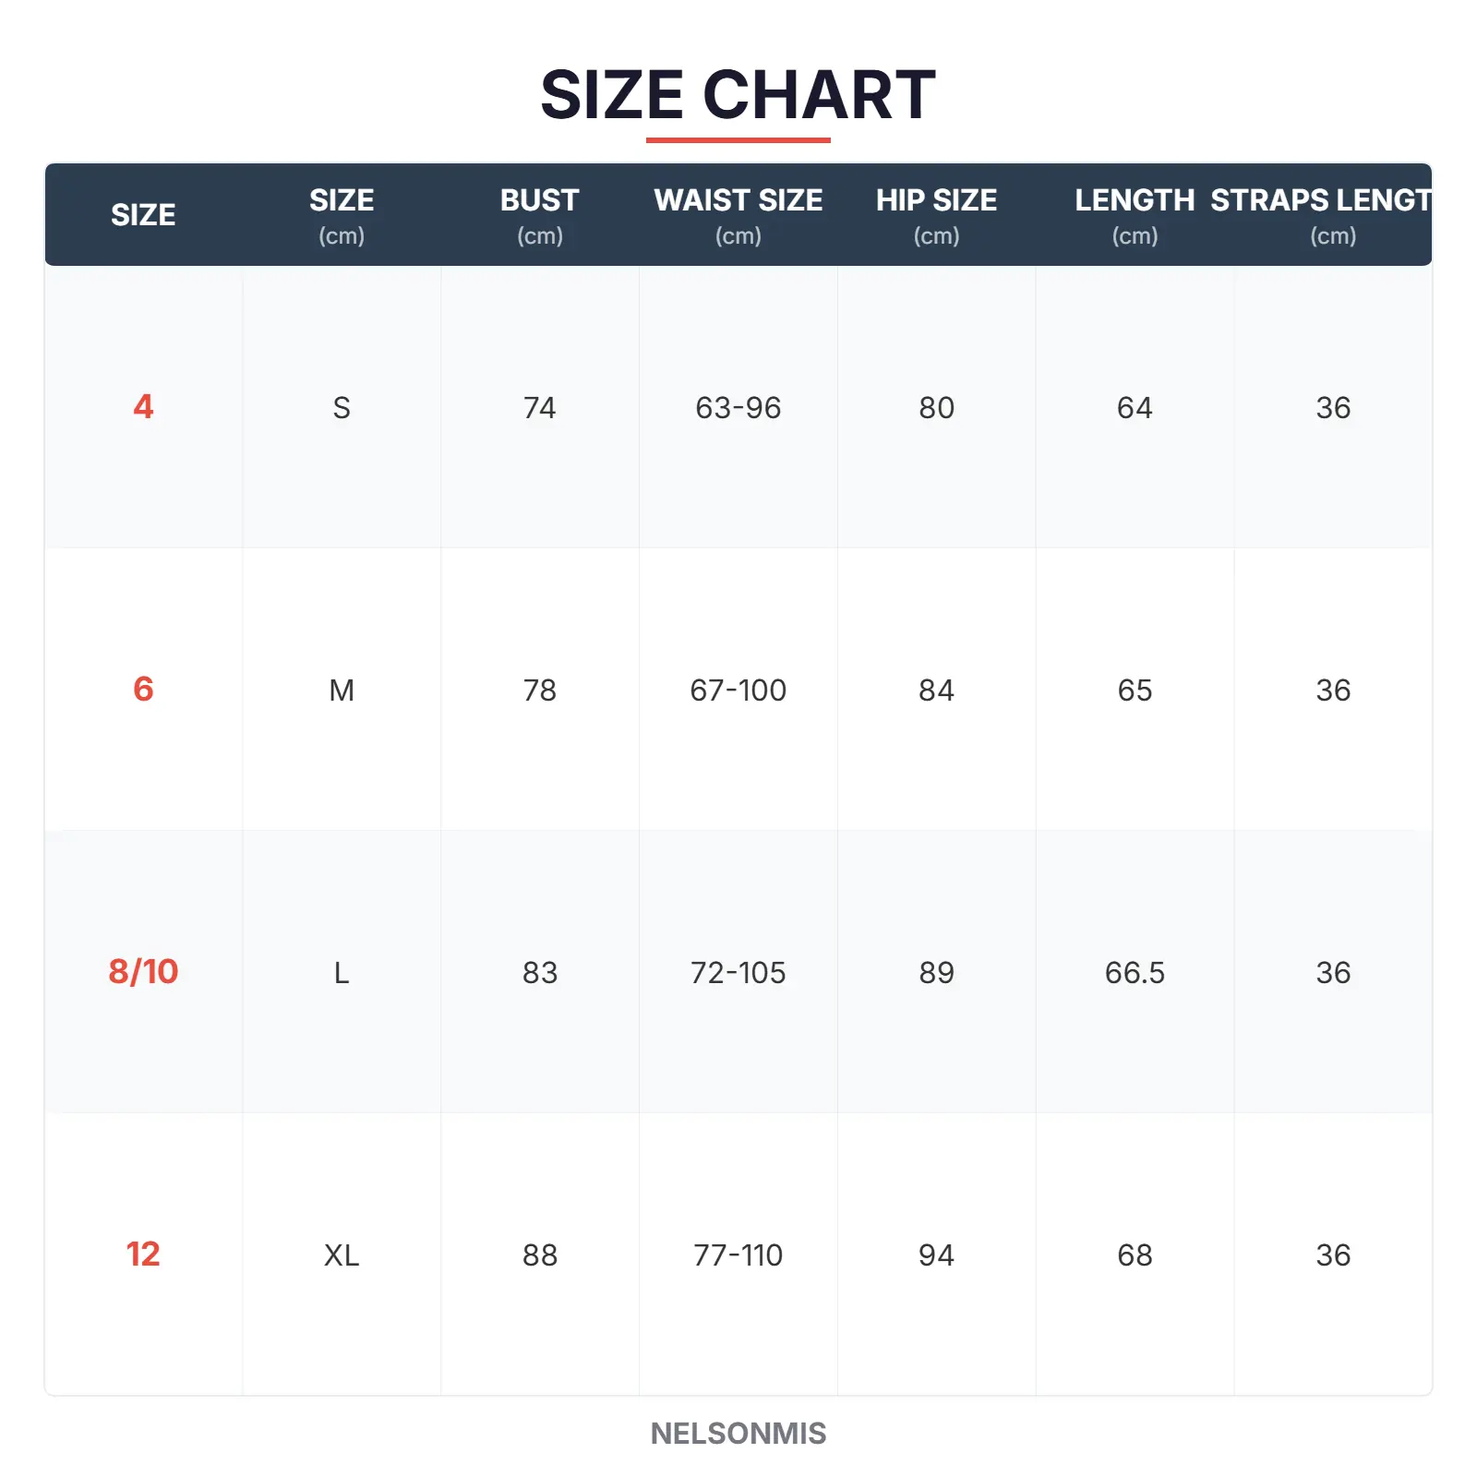Select the LENGTH (cm) column header
The image size is (1477, 1477).
1135,214
